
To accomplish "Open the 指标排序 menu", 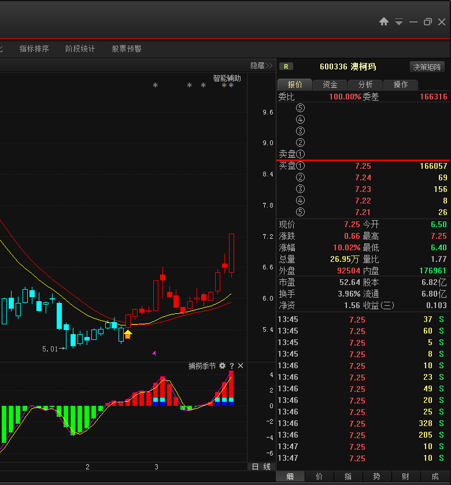I will (34, 49).
